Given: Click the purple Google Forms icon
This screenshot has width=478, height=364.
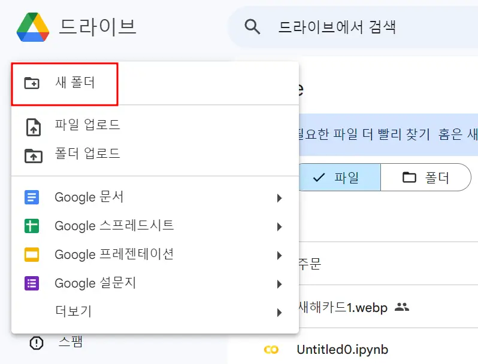Looking at the screenshot, I should pyautogui.click(x=32, y=283).
